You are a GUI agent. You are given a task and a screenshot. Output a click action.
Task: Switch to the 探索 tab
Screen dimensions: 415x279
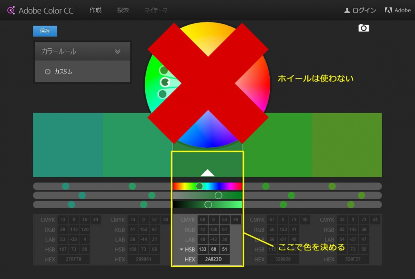pyautogui.click(x=123, y=10)
